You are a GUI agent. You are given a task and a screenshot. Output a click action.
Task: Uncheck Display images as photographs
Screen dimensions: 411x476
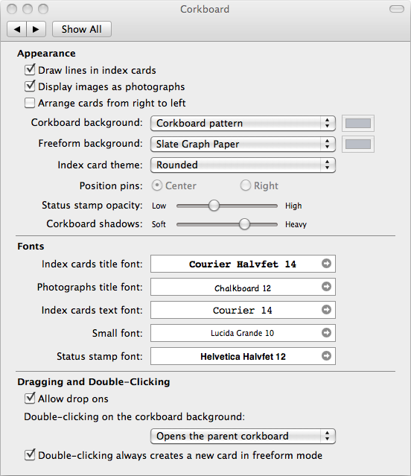click(30, 86)
